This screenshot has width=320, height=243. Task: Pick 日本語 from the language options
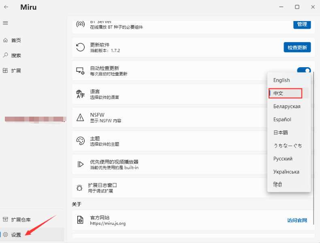pyautogui.click(x=281, y=132)
